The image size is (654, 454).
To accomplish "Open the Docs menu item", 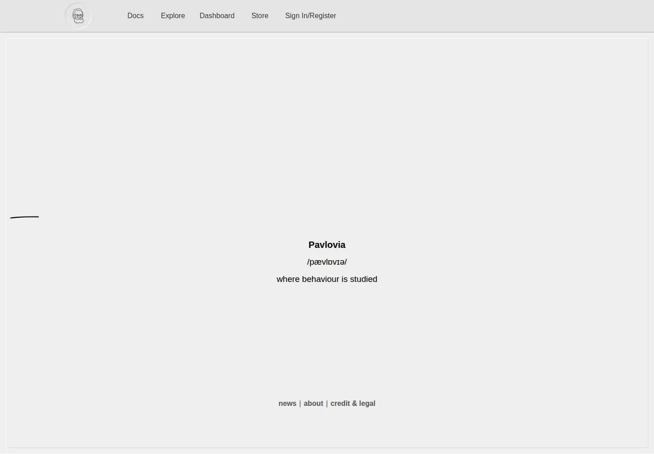I will 135,16.
